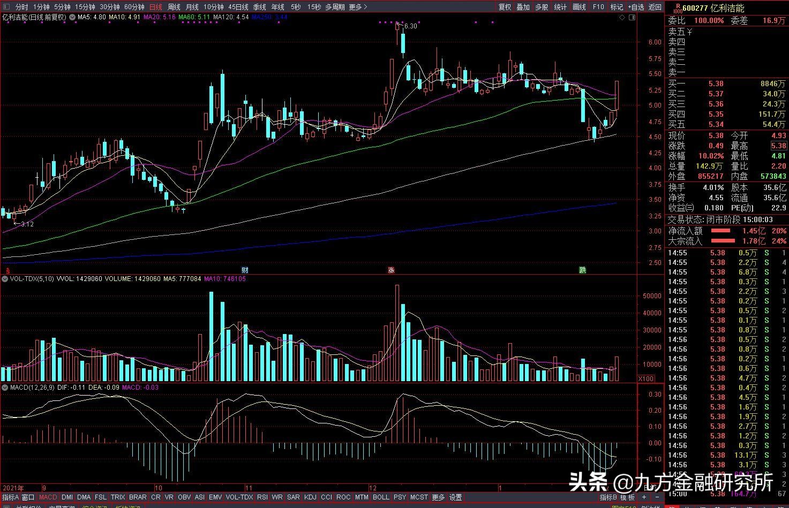Select the 月线 monthly chart tab
The image size is (789, 508).
tap(192, 7)
